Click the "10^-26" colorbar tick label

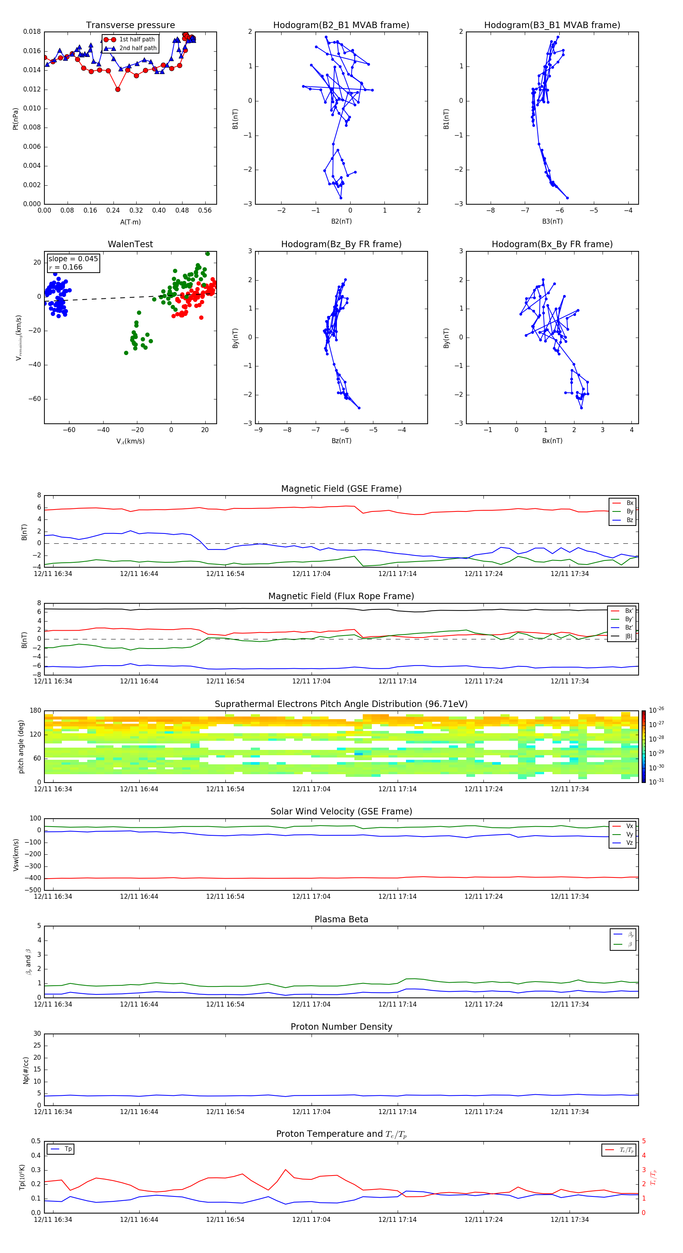pyautogui.click(x=656, y=710)
